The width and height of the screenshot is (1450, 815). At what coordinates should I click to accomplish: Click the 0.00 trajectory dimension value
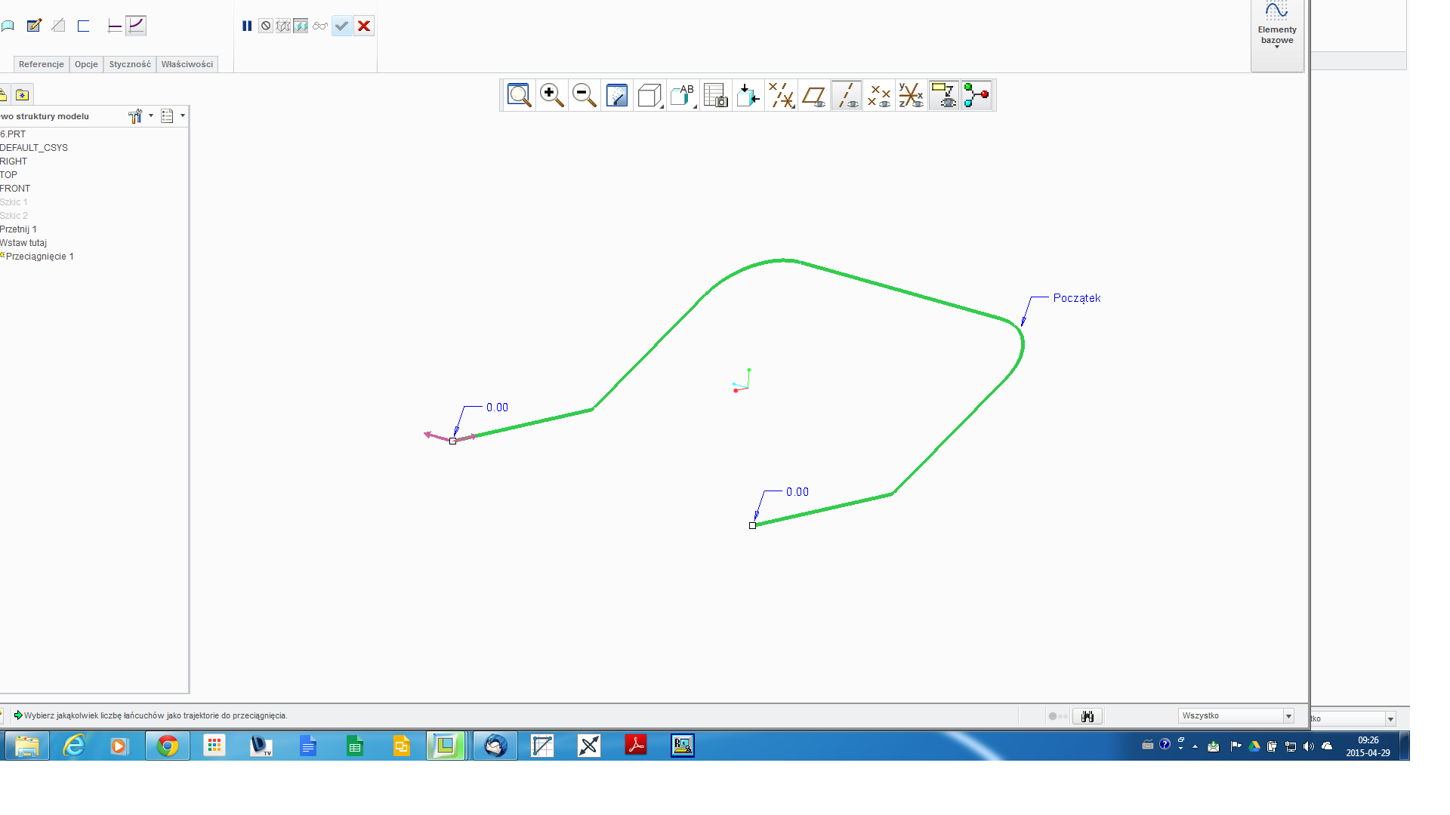pyautogui.click(x=496, y=407)
